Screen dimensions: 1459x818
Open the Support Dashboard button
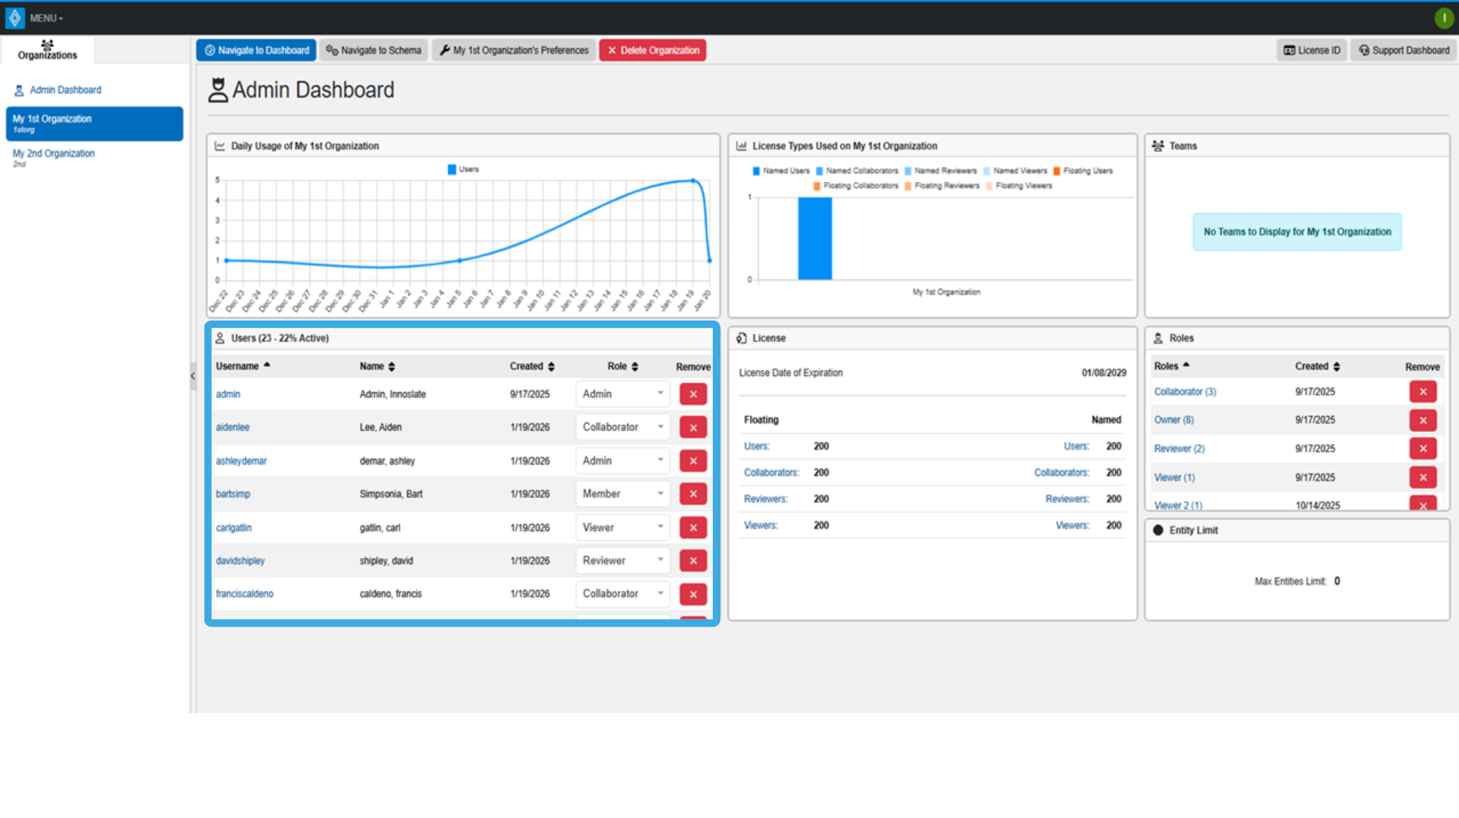click(x=1404, y=50)
